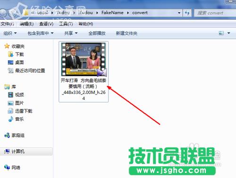The width and height of the screenshot is (236, 178).
Task: Select 视频 in the sidebar
Action: (19, 95)
